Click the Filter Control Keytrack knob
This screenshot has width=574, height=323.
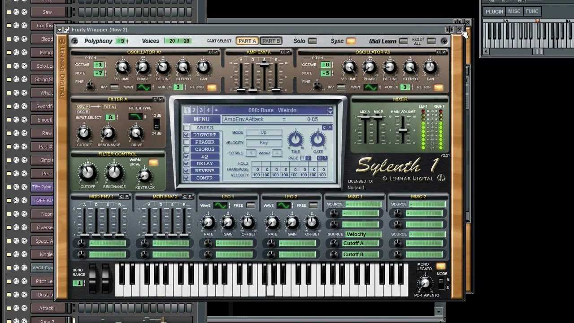click(144, 176)
